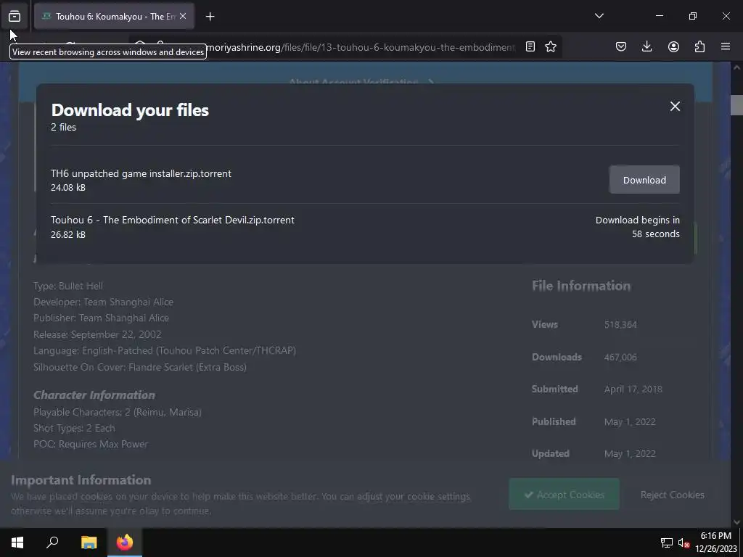Open File Explorer from the taskbar
The width and height of the screenshot is (743, 557).
pos(89,542)
